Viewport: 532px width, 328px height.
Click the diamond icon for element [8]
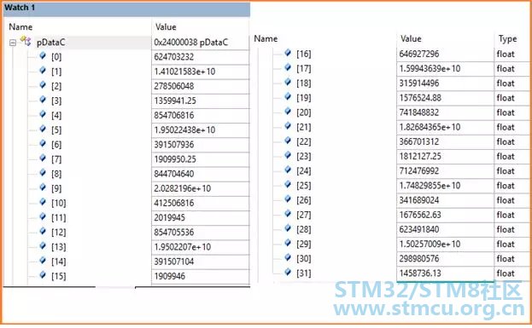pos(43,172)
